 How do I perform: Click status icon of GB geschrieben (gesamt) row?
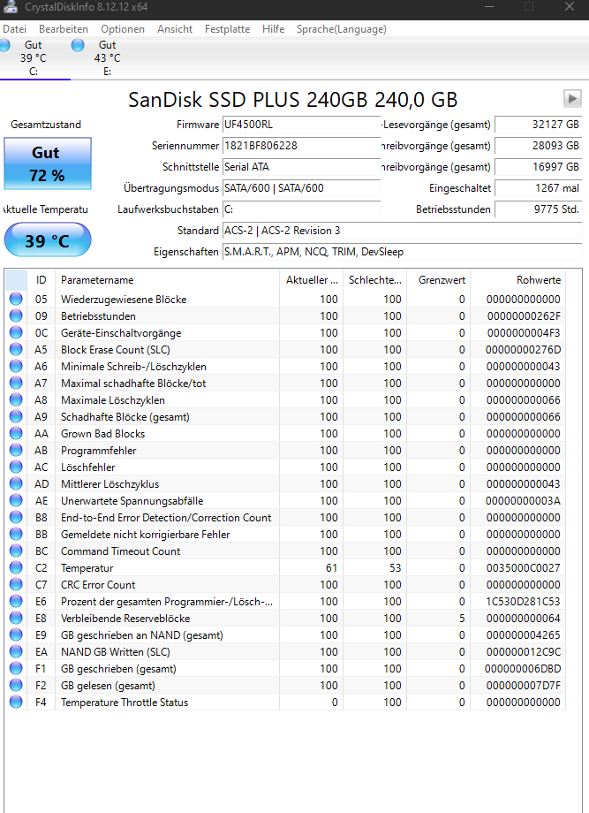[x=16, y=668]
